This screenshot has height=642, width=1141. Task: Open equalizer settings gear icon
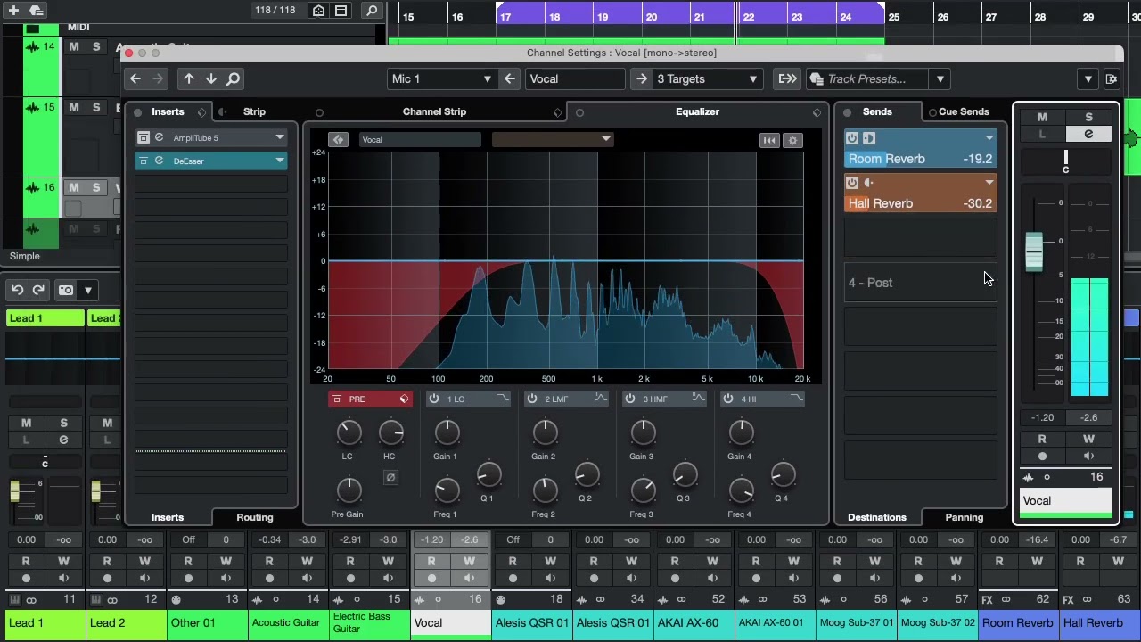click(x=792, y=140)
